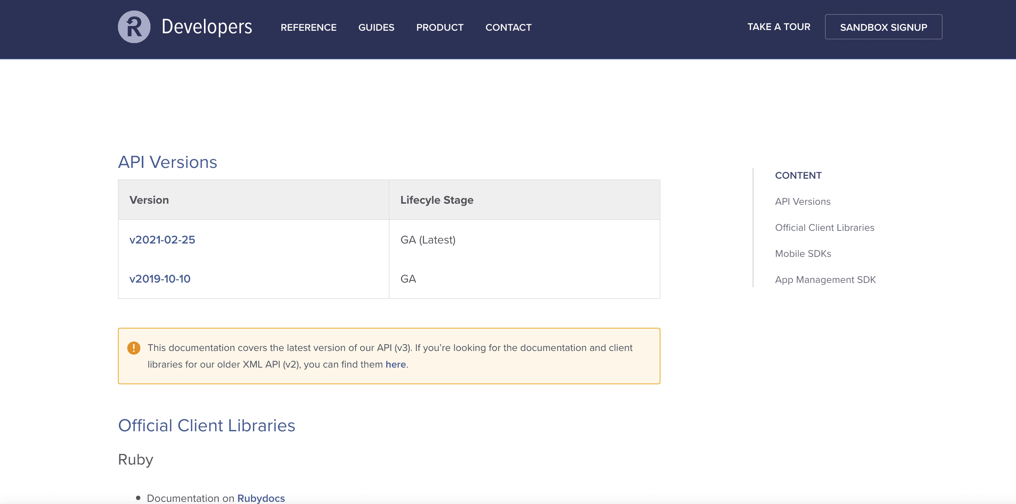Click the CONTACT navigation link

coord(508,27)
